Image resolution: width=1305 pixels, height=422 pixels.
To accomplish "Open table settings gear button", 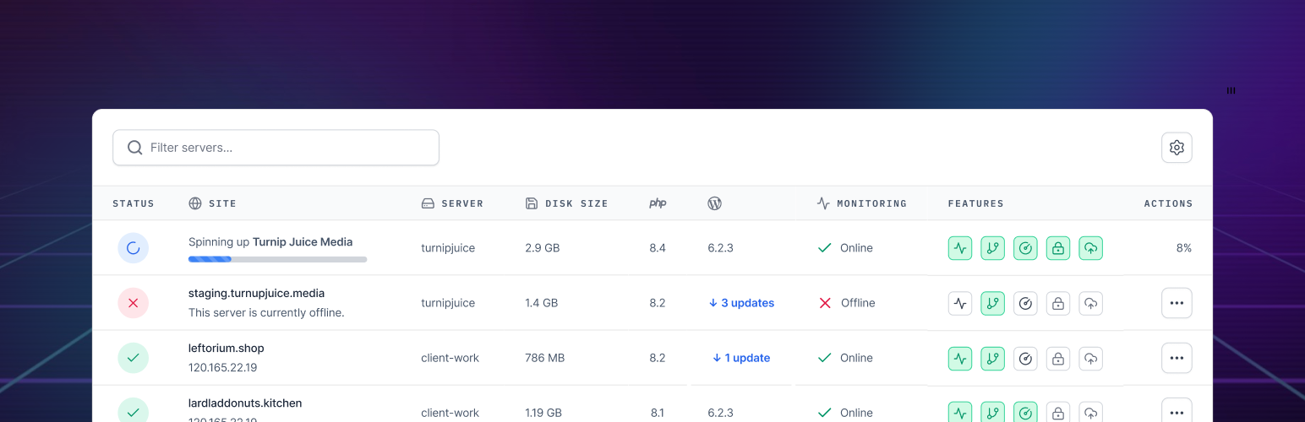I will coord(1177,148).
